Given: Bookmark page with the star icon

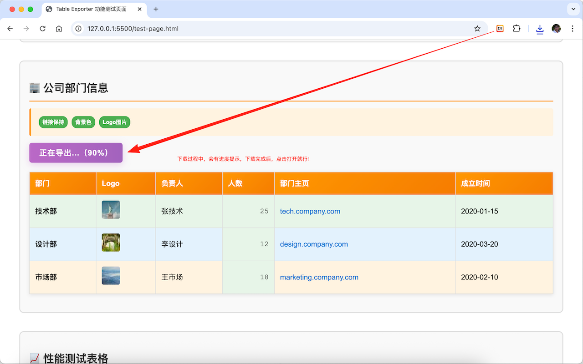Looking at the screenshot, I should (477, 29).
